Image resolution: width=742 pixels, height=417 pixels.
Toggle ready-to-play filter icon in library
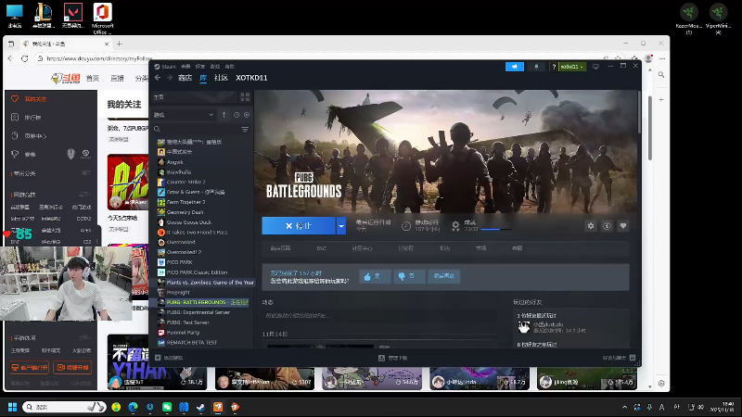[247, 115]
